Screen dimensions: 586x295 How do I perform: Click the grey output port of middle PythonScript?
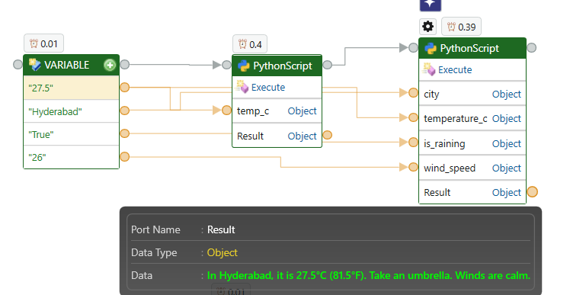328,65
